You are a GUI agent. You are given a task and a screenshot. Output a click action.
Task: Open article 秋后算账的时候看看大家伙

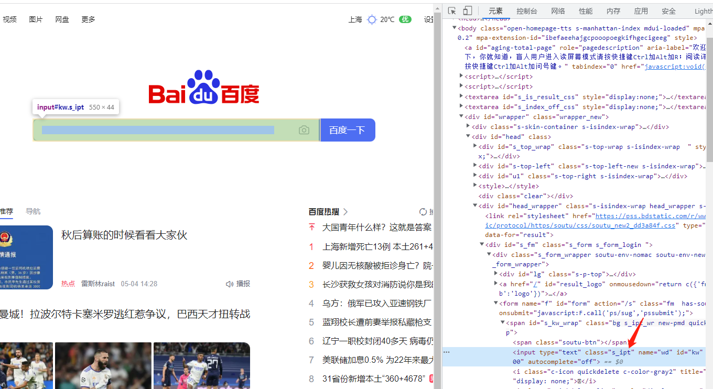click(x=124, y=235)
